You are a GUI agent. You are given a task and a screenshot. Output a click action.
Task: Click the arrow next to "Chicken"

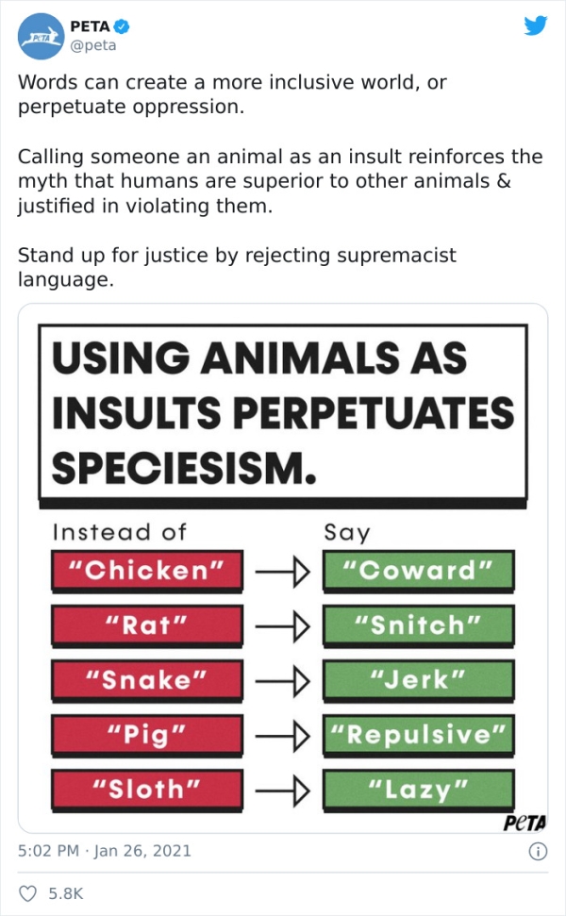click(282, 570)
